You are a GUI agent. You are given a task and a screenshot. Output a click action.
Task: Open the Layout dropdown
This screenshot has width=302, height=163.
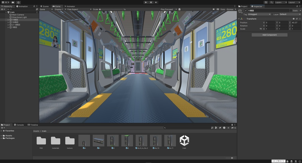(x=294, y=2)
